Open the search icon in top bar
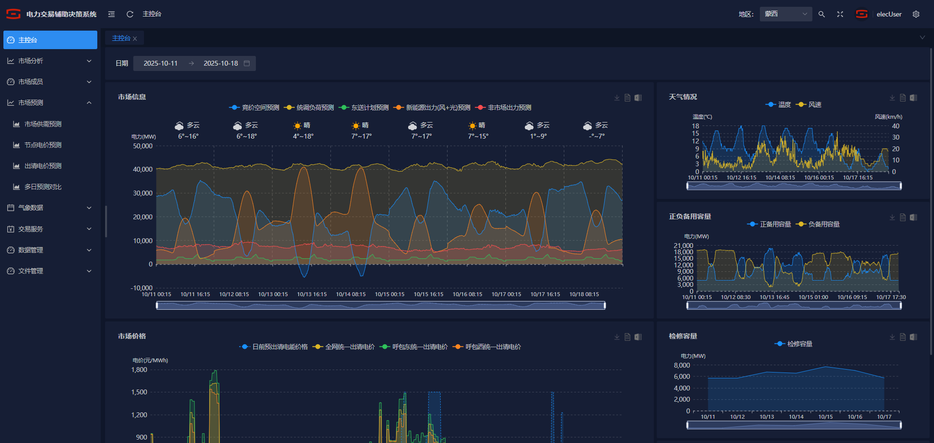This screenshot has height=443, width=934. click(822, 14)
